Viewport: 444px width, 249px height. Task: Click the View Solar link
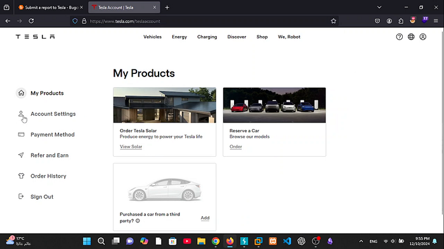(x=131, y=147)
